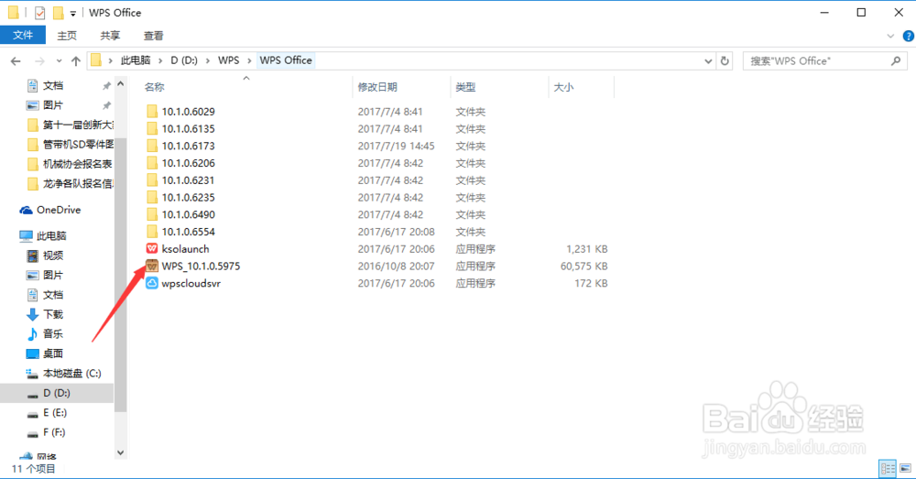Go up one folder level arrow
This screenshot has height=479, width=916.
coord(76,60)
